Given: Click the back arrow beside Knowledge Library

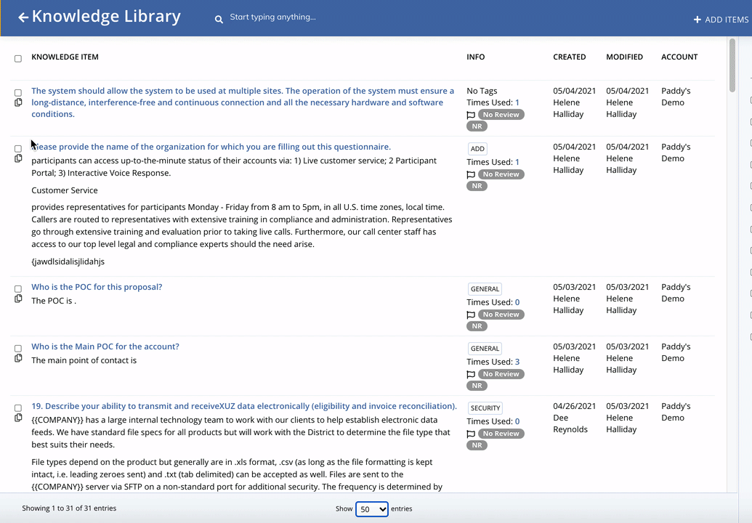Looking at the screenshot, I should 23,17.
